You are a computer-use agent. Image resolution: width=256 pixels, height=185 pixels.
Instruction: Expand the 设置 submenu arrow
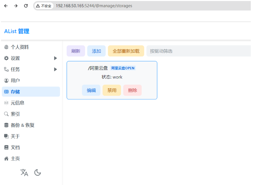click(x=55, y=58)
